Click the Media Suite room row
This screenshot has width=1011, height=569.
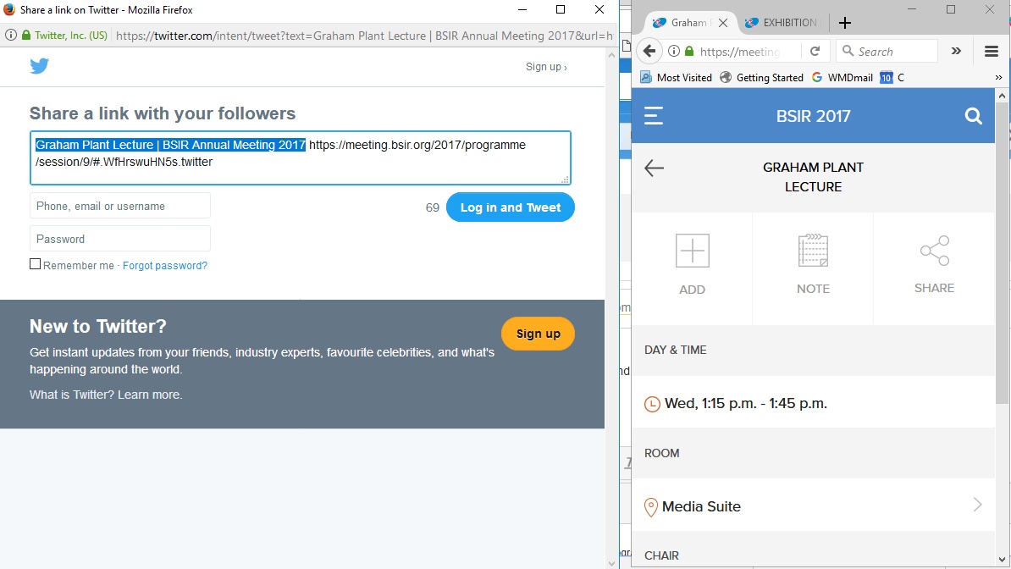813,505
